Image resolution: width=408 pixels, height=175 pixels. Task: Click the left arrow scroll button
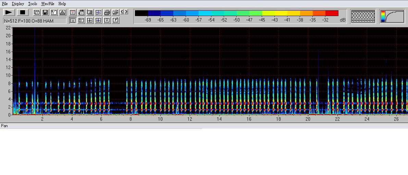[x=122, y=12]
